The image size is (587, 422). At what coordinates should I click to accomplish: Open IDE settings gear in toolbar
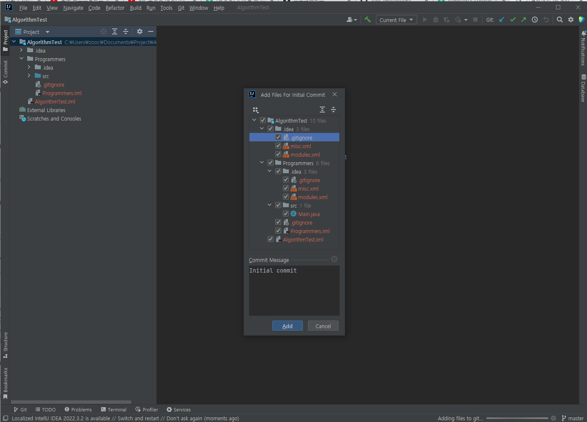tap(571, 20)
